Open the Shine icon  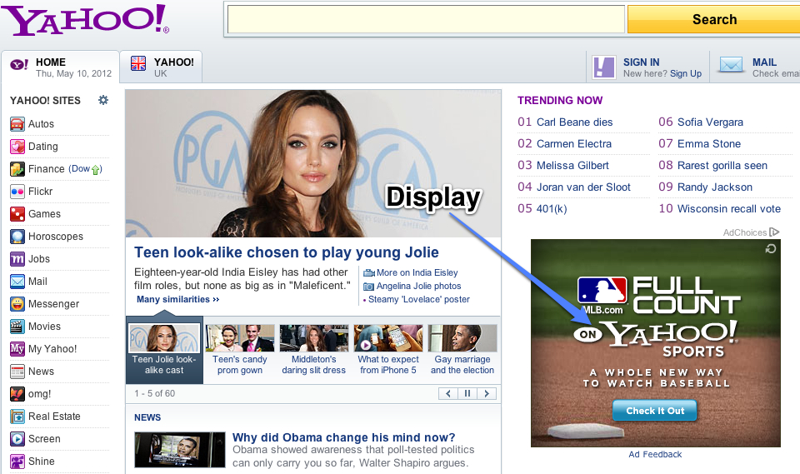click(x=17, y=462)
